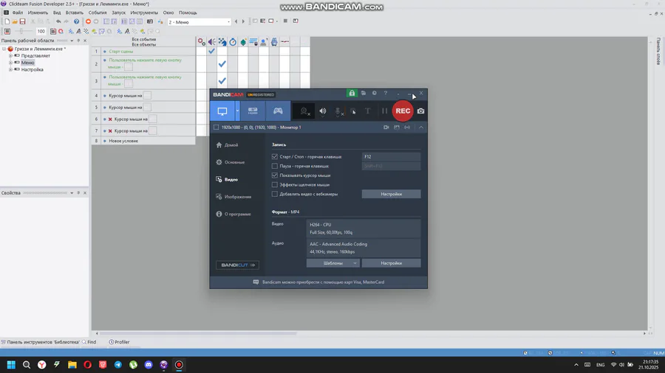
Task: Open the Bandicam help question mark
Action: point(386,93)
